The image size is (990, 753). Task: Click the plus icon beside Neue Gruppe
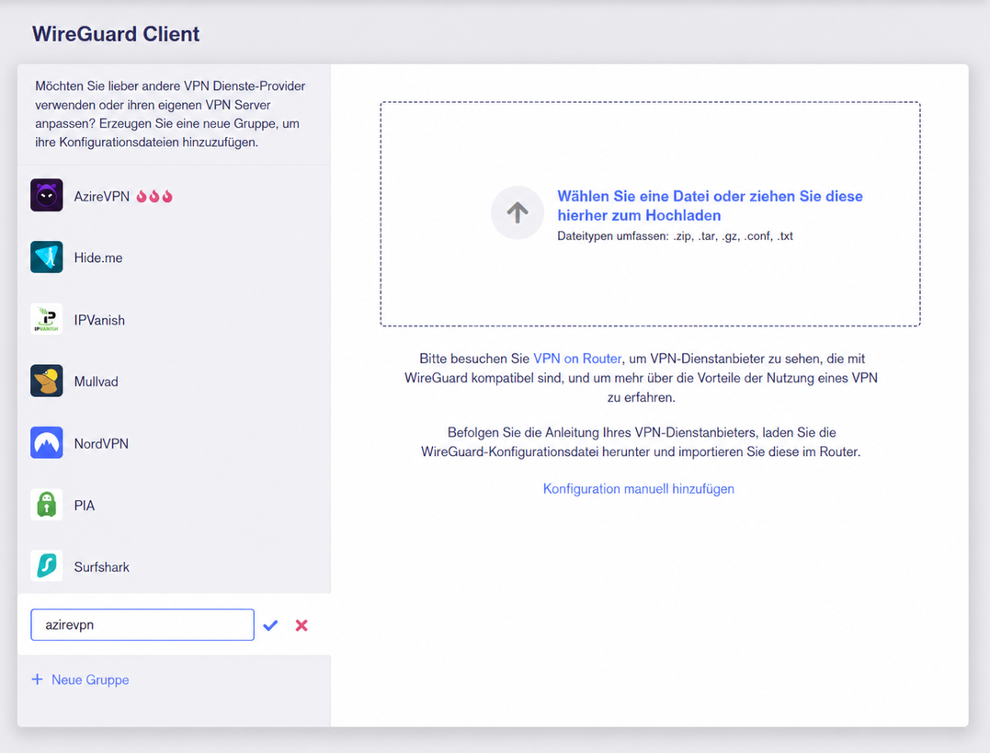coord(38,679)
